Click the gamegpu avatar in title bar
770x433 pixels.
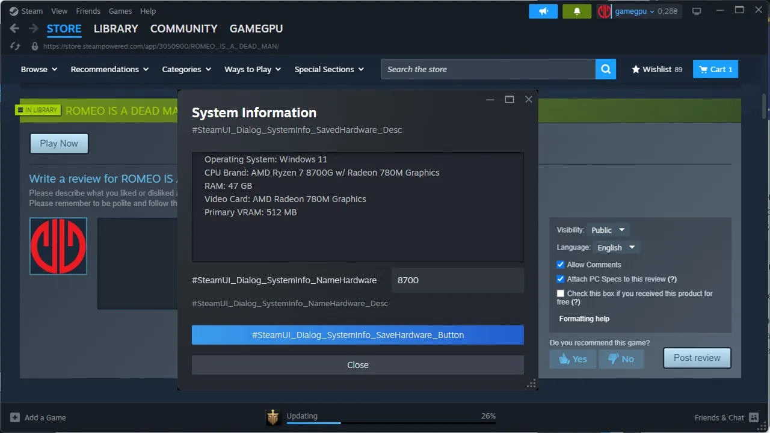click(604, 11)
